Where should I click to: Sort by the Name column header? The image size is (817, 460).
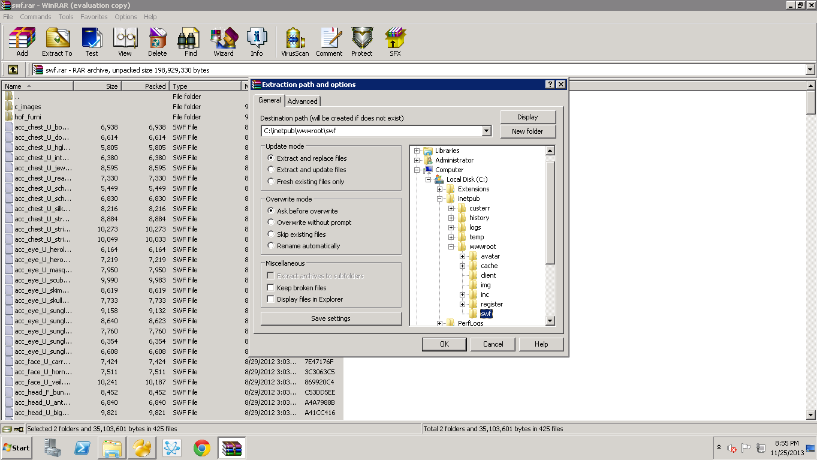pyautogui.click(x=37, y=86)
